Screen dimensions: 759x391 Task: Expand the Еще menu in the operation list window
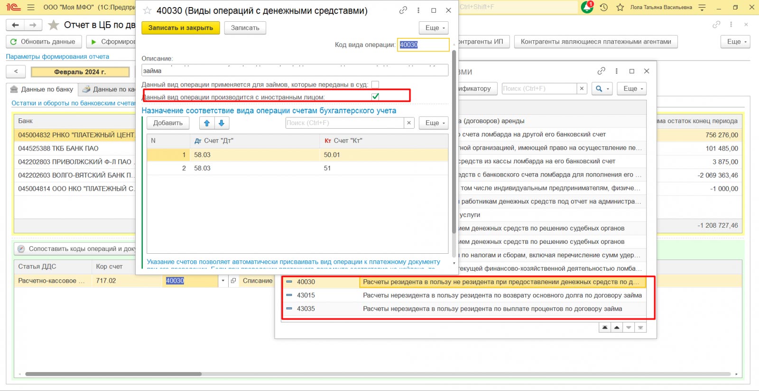(x=632, y=89)
